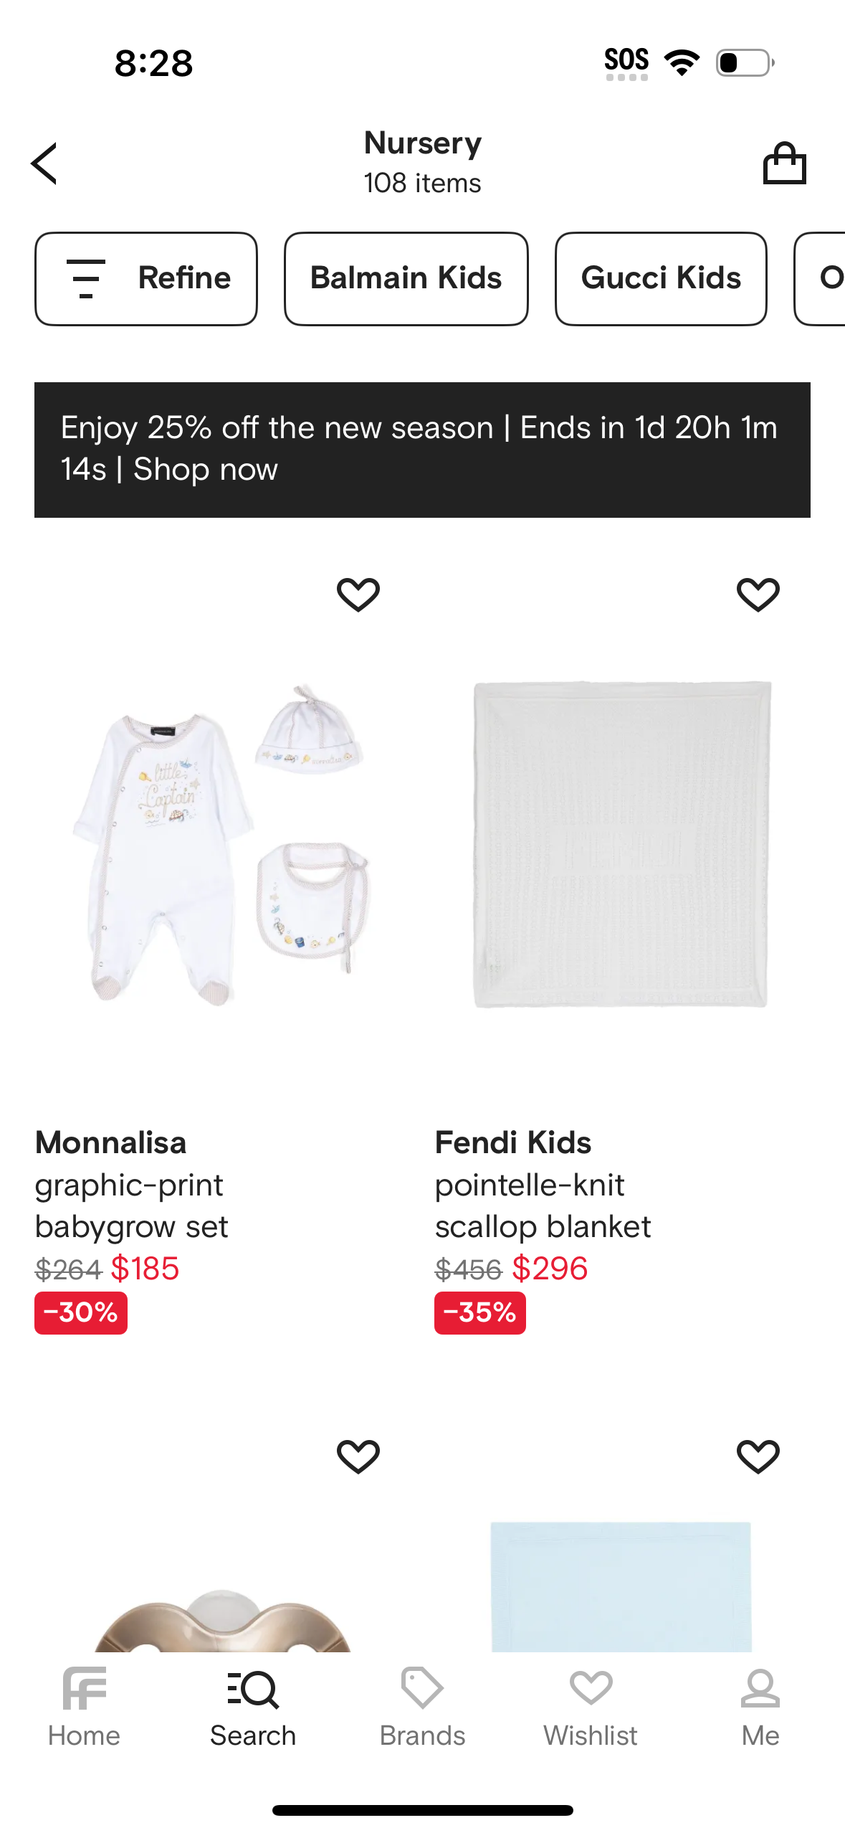Open the Wishlist tab
Viewport: 845px width, 1833px height.
591,1708
